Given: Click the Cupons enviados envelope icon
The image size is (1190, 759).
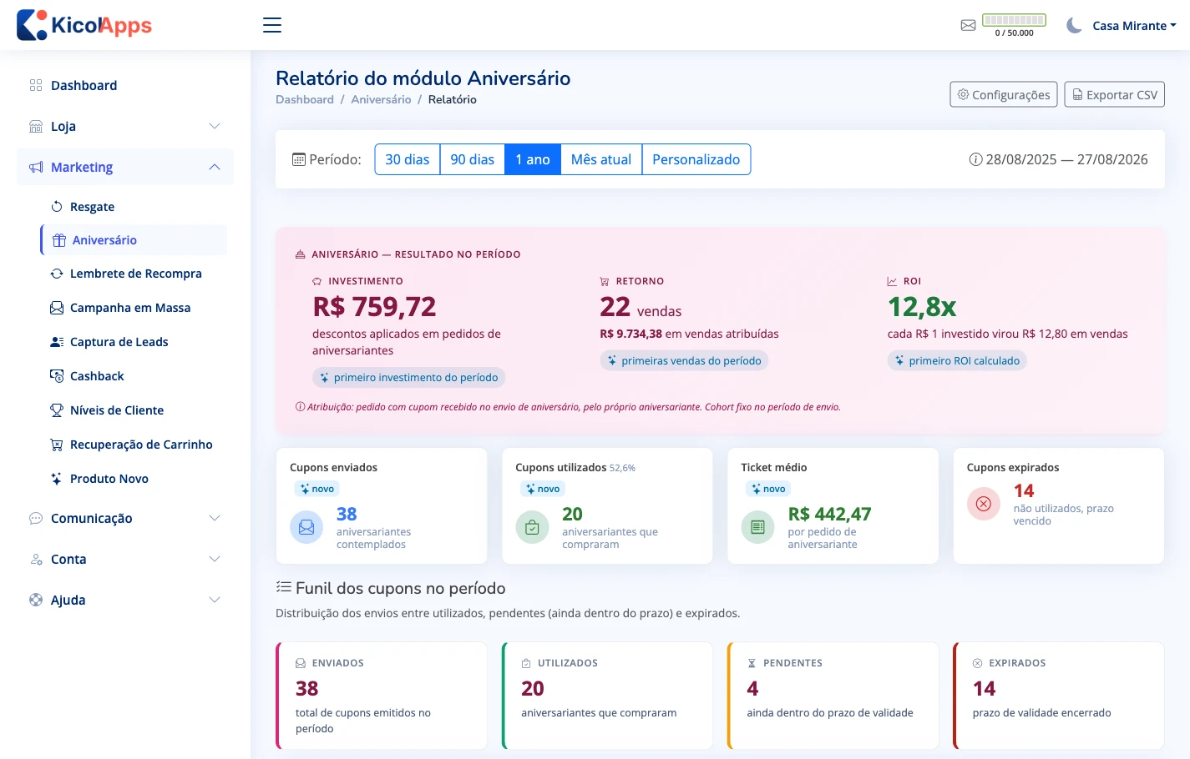Looking at the screenshot, I should pyautogui.click(x=306, y=527).
